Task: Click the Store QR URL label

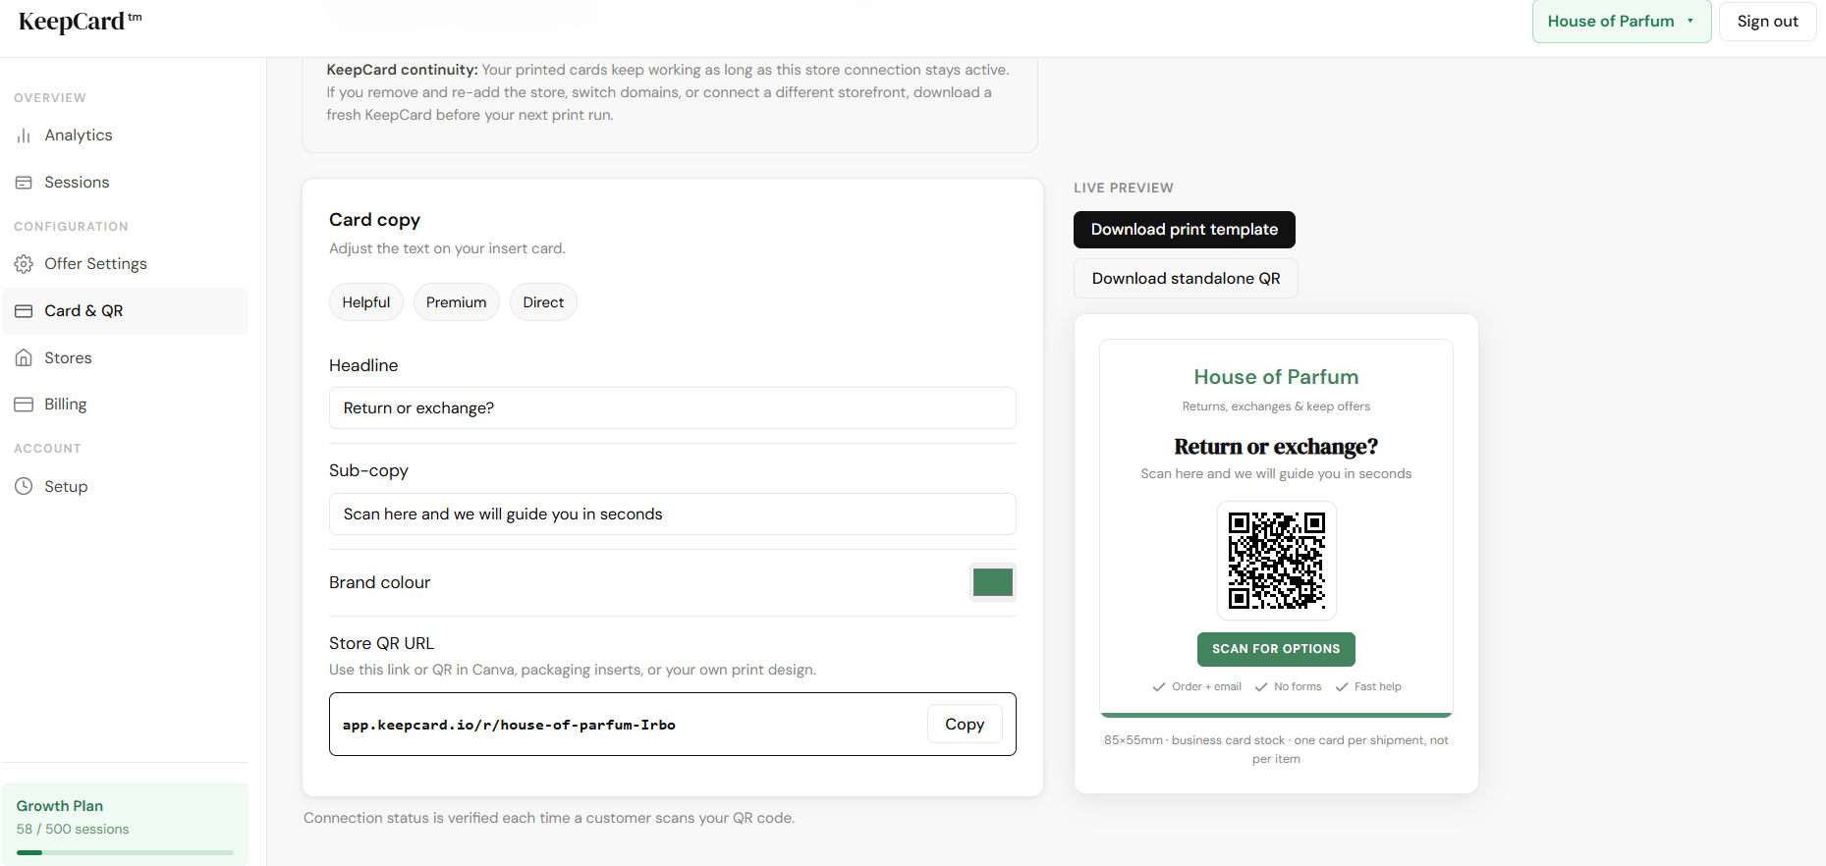Action: [381, 643]
